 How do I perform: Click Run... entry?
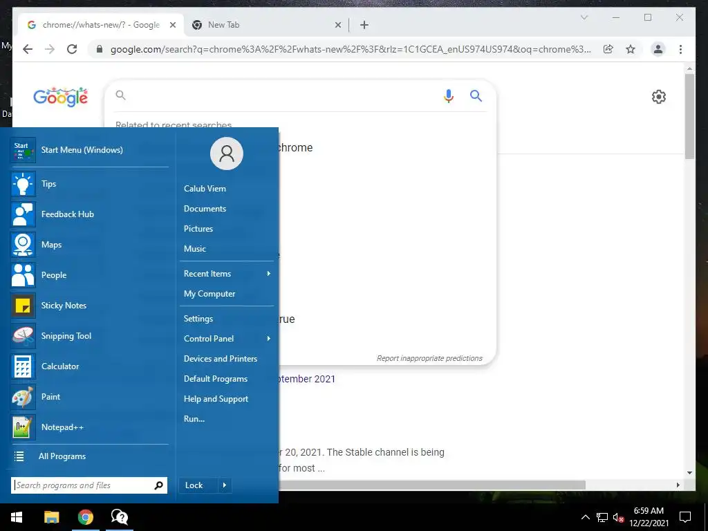[194, 419]
